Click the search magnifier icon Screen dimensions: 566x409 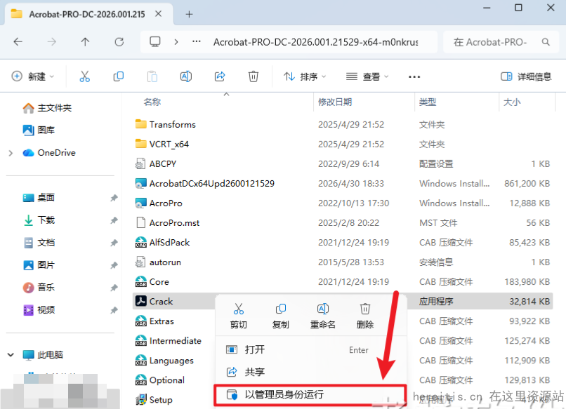[x=546, y=42]
